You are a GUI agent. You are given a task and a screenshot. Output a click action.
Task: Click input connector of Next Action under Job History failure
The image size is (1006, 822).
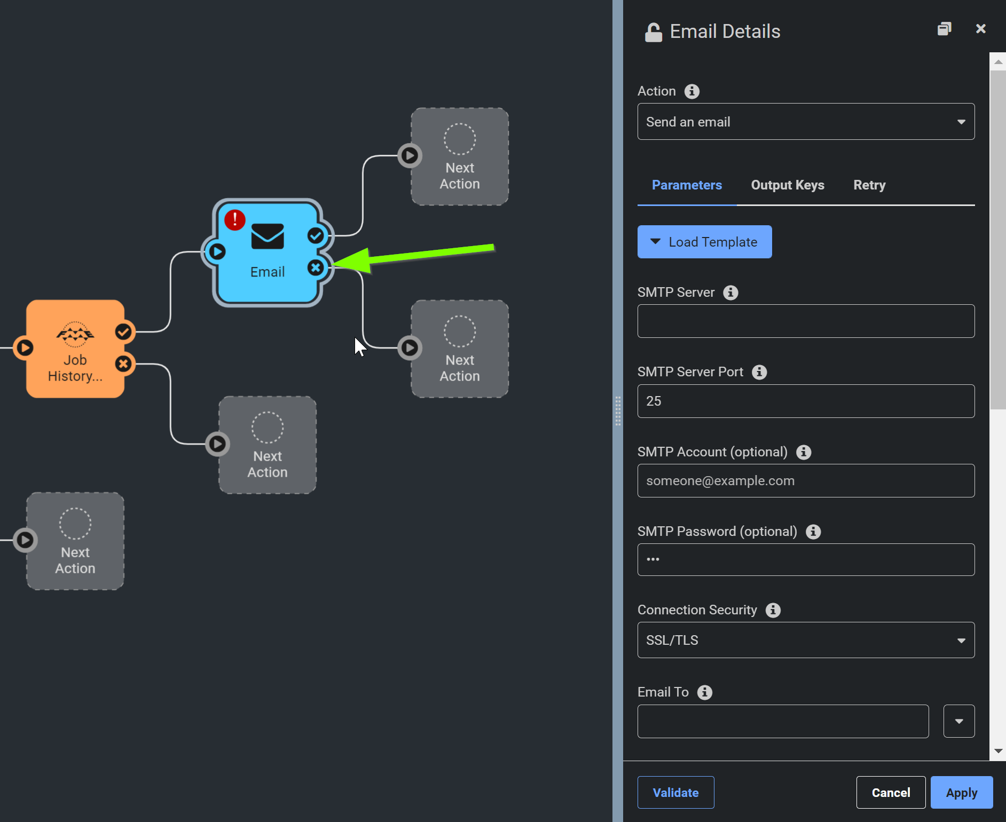click(x=217, y=444)
